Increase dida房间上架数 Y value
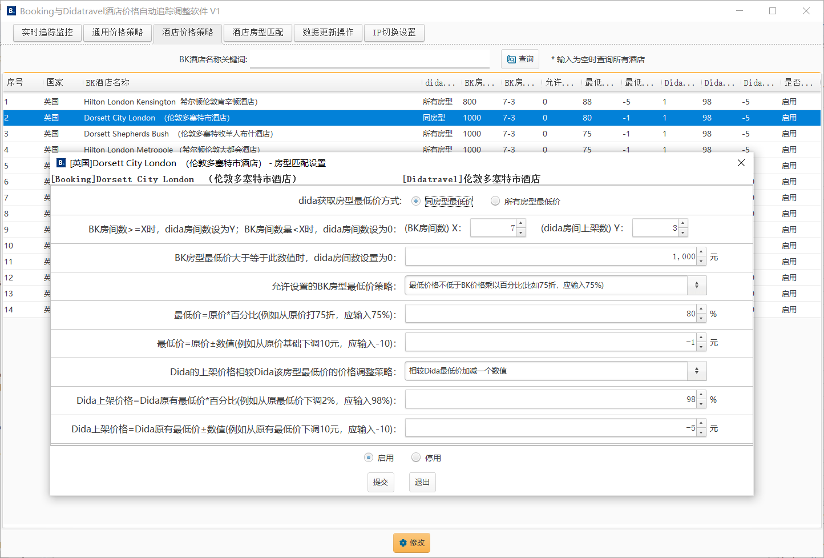824x558 pixels. click(x=683, y=223)
